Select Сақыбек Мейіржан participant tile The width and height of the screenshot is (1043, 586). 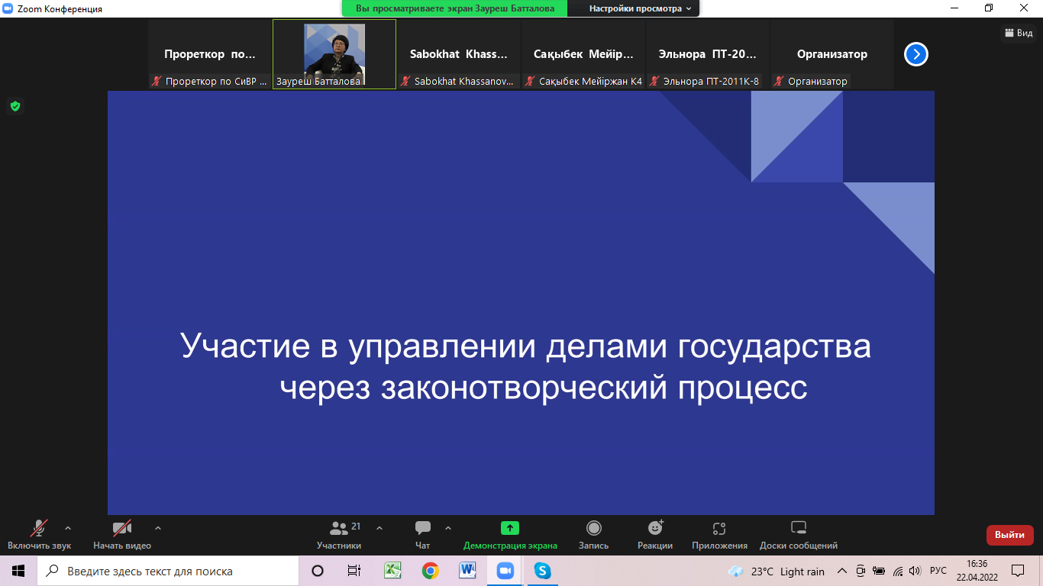tap(583, 54)
